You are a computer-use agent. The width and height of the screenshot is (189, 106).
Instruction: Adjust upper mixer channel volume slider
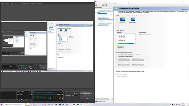46,94
